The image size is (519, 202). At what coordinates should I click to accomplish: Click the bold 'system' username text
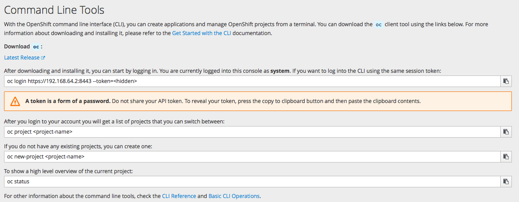280,71
